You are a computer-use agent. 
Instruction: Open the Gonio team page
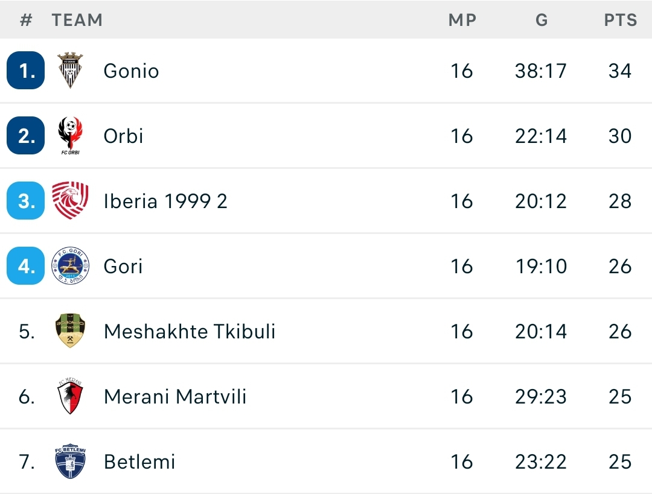pyautogui.click(x=131, y=71)
